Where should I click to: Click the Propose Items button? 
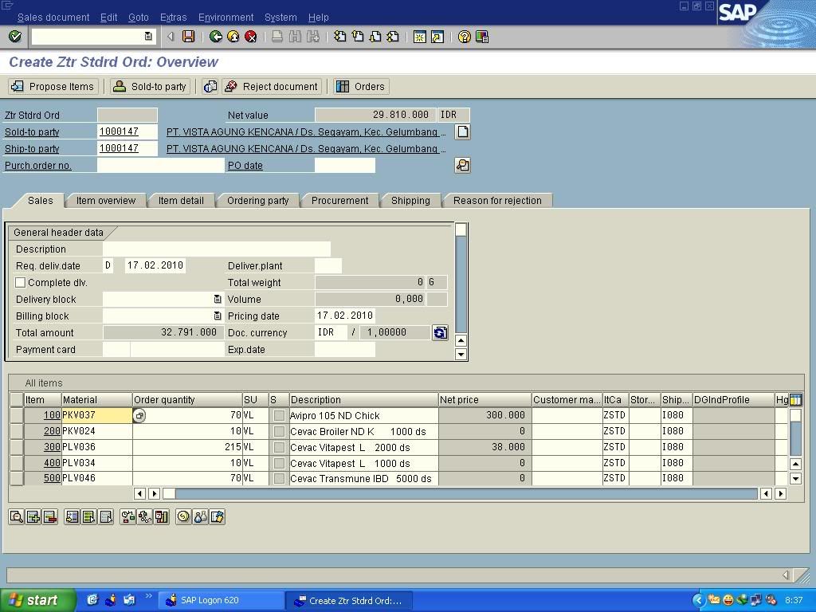pyautogui.click(x=53, y=87)
